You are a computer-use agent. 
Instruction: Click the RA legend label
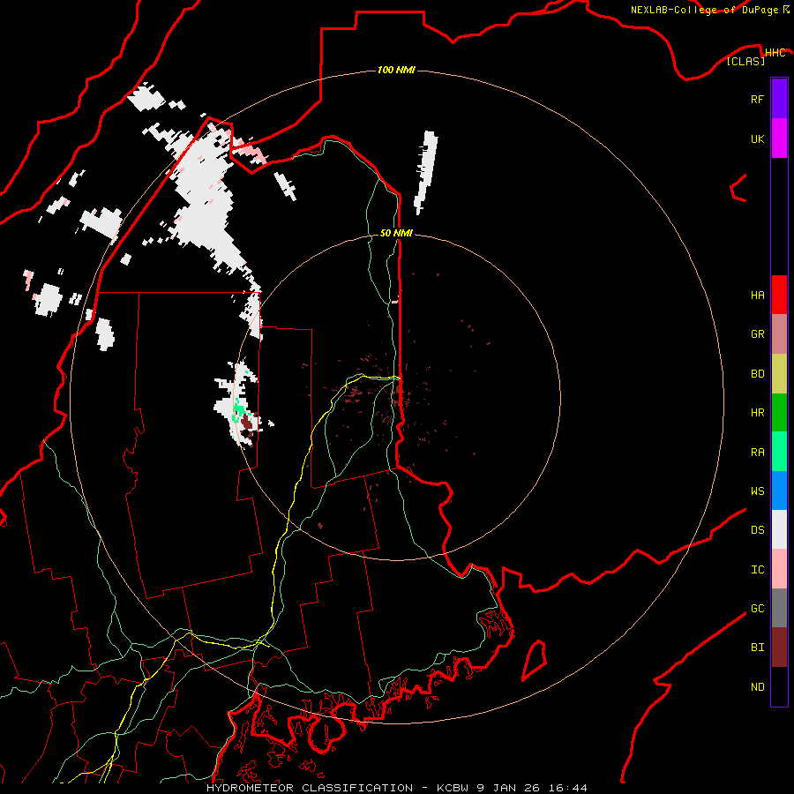click(x=757, y=453)
